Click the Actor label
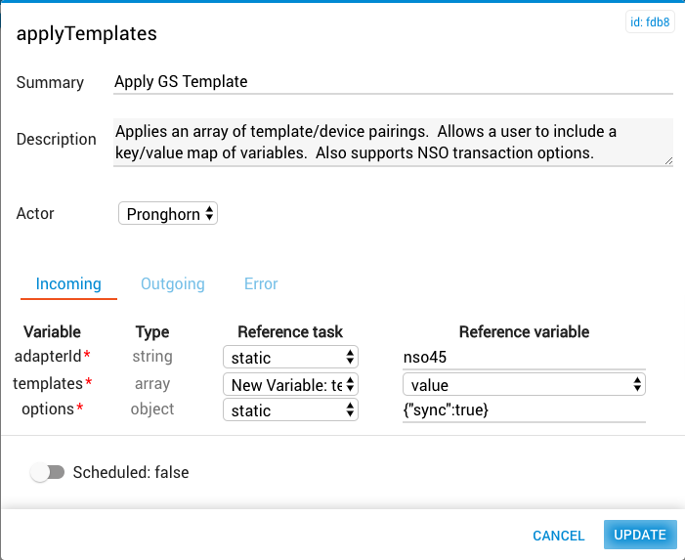Image resolution: width=685 pixels, height=560 pixels. point(35,214)
